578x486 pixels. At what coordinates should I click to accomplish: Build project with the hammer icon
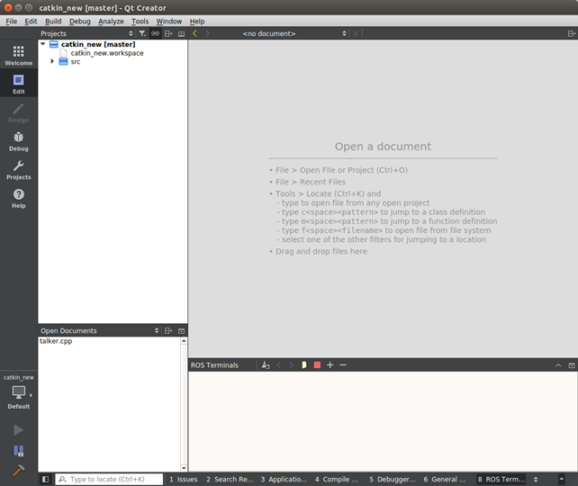point(18,471)
